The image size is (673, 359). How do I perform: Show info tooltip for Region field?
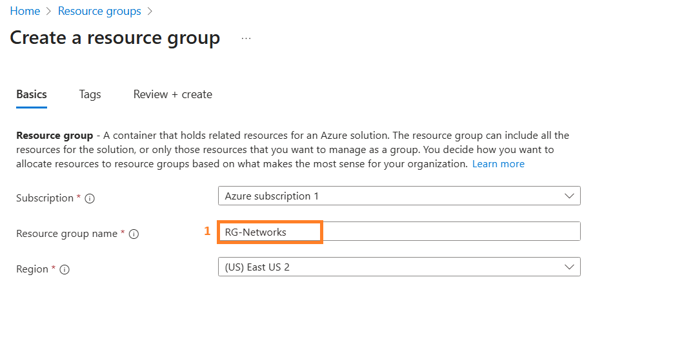[65, 270]
